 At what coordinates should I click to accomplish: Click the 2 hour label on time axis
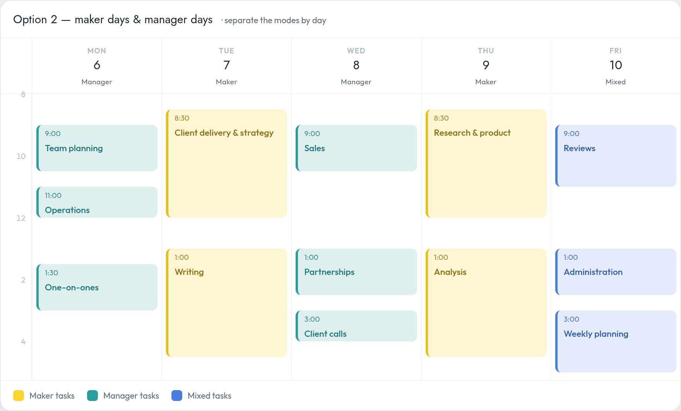click(23, 280)
